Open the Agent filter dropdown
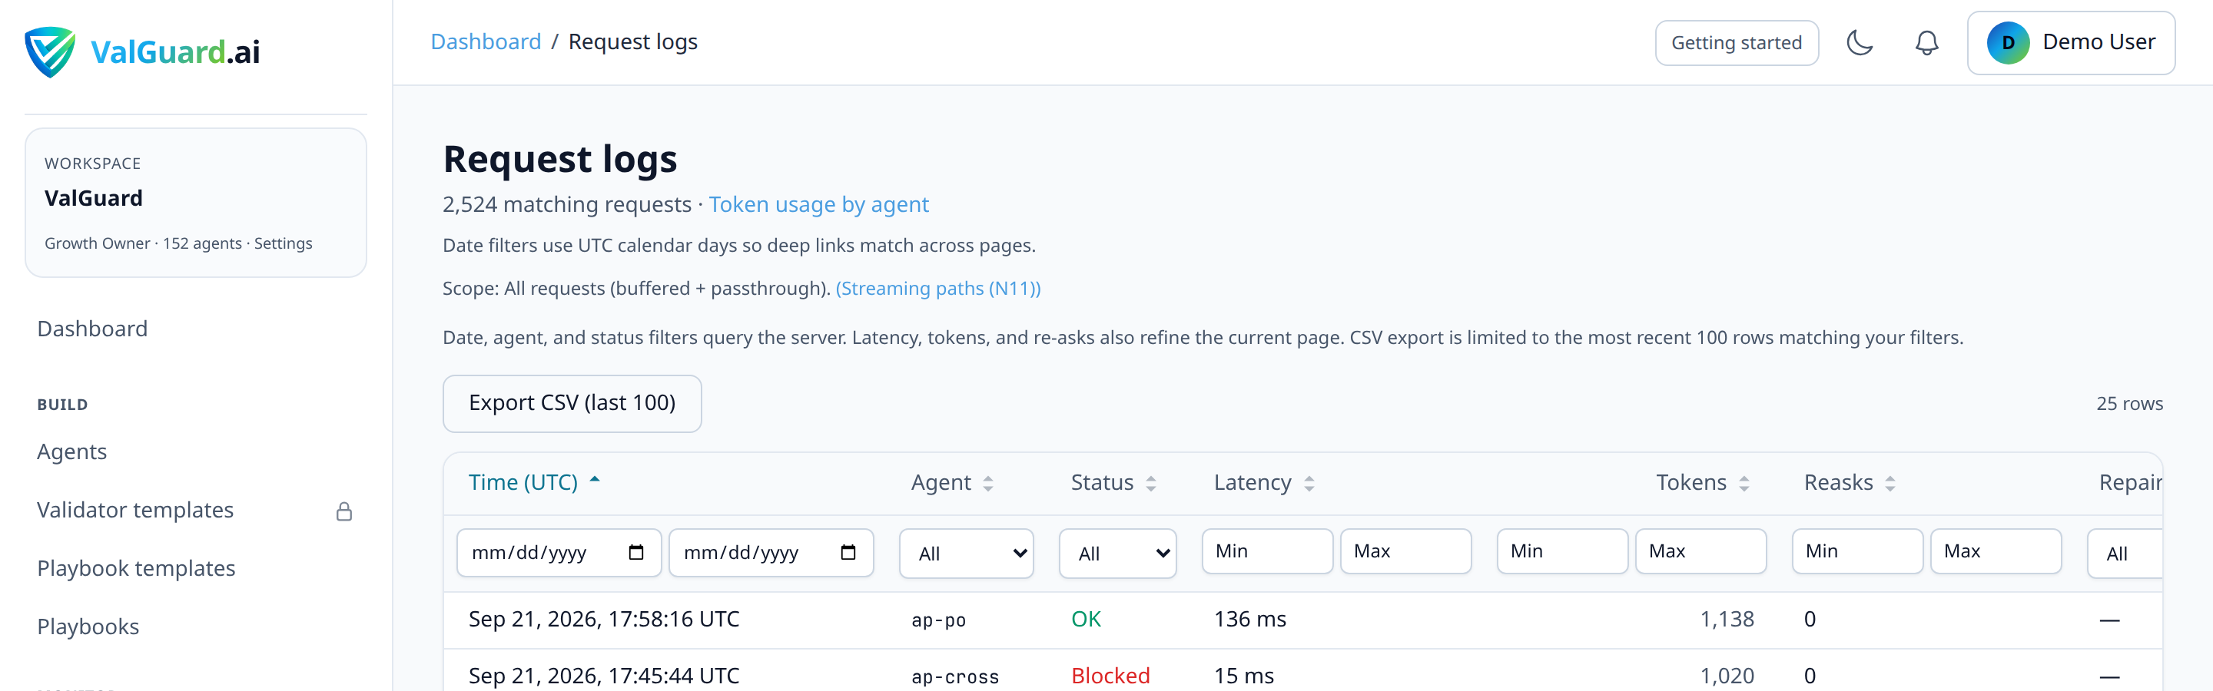2213x691 pixels. pyautogui.click(x=966, y=554)
